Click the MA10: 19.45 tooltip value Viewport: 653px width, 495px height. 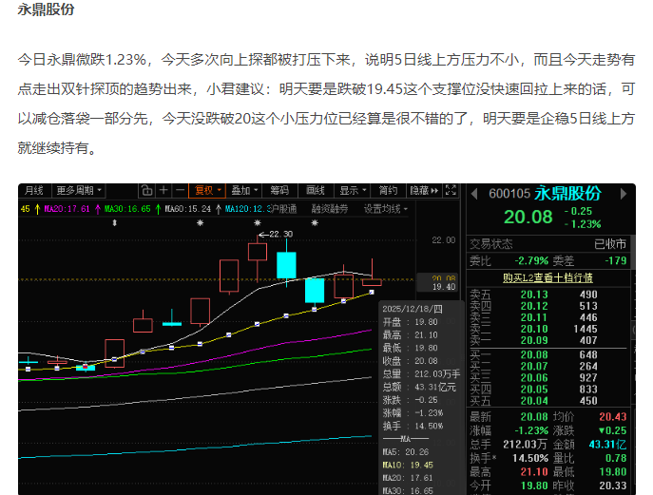tap(408, 465)
